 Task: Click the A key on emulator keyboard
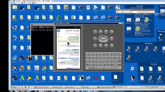click(x=87, y=61)
